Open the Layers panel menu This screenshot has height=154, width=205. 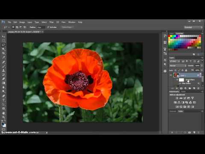[x=202, y=58]
